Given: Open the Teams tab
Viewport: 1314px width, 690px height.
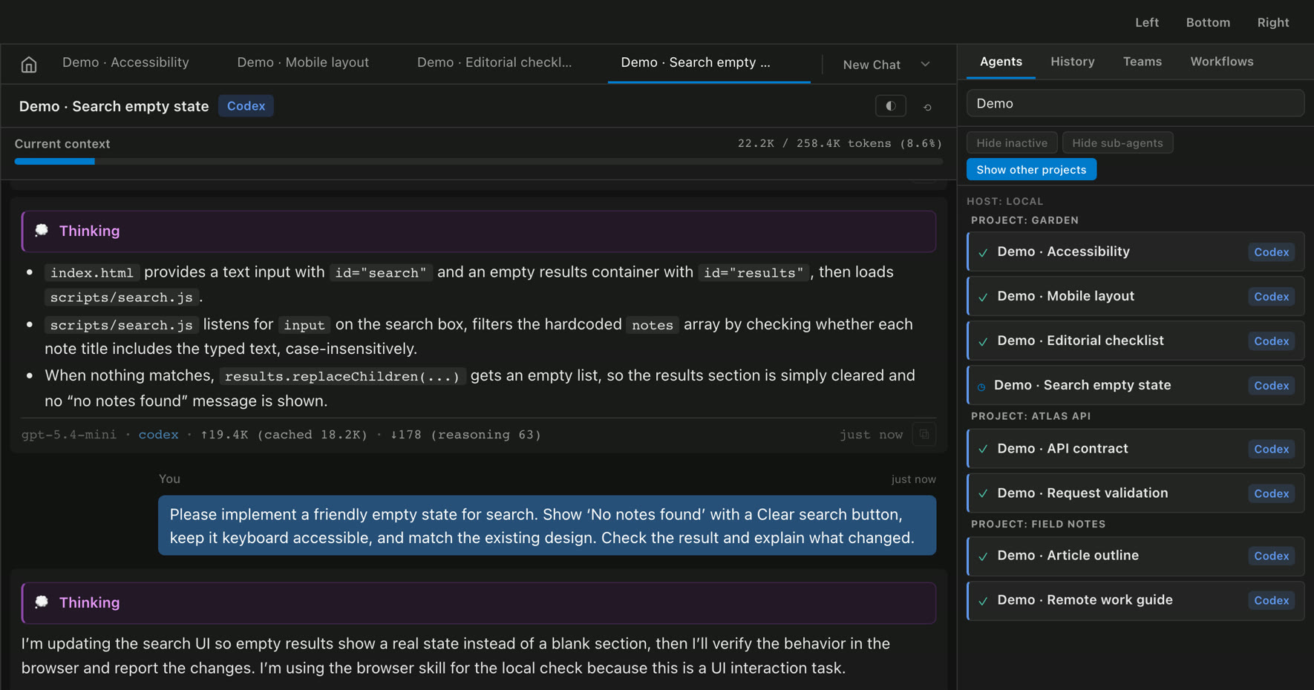Looking at the screenshot, I should (1142, 62).
